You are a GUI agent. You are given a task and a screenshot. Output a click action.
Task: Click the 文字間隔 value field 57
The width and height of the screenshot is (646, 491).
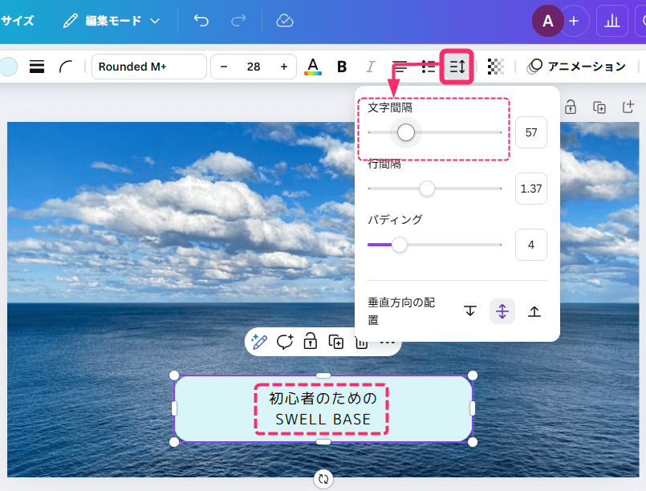coord(531,132)
